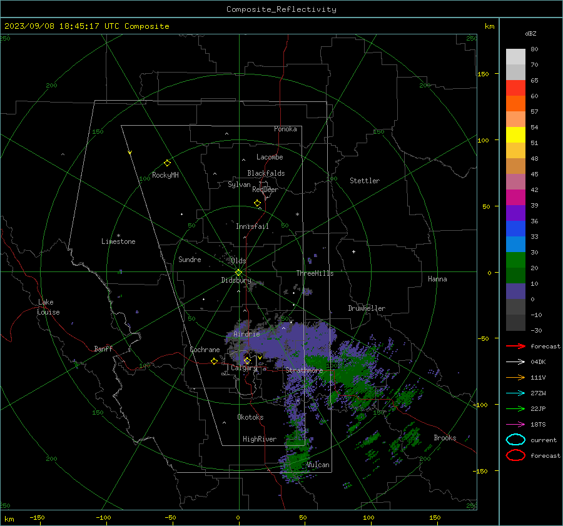The height and width of the screenshot is (526, 563).
Task: Click the Strathmore label
Action: pyautogui.click(x=304, y=370)
